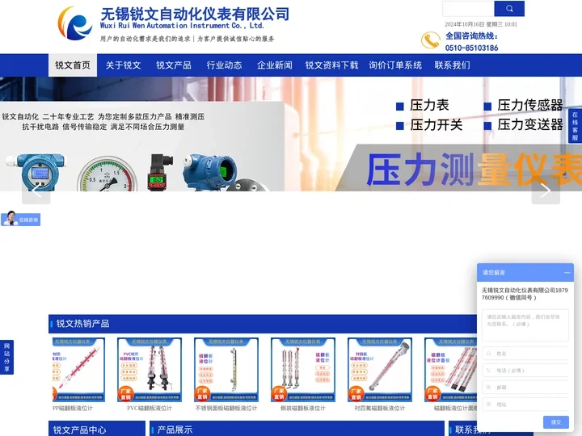Click the blue search magnifier button
The width and height of the screenshot is (582, 436).
509,9
